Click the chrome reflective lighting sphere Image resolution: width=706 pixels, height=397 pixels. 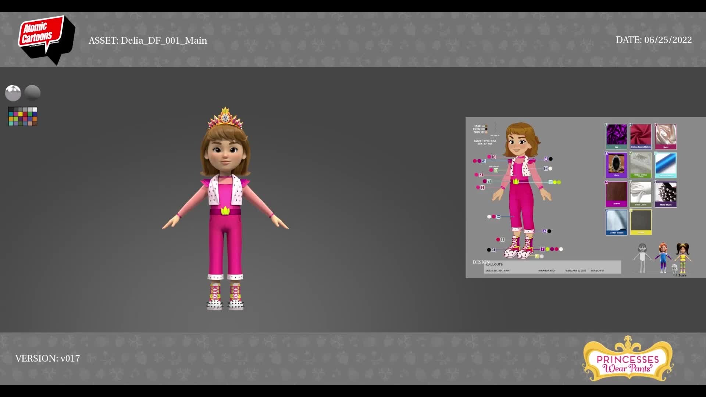coord(13,93)
